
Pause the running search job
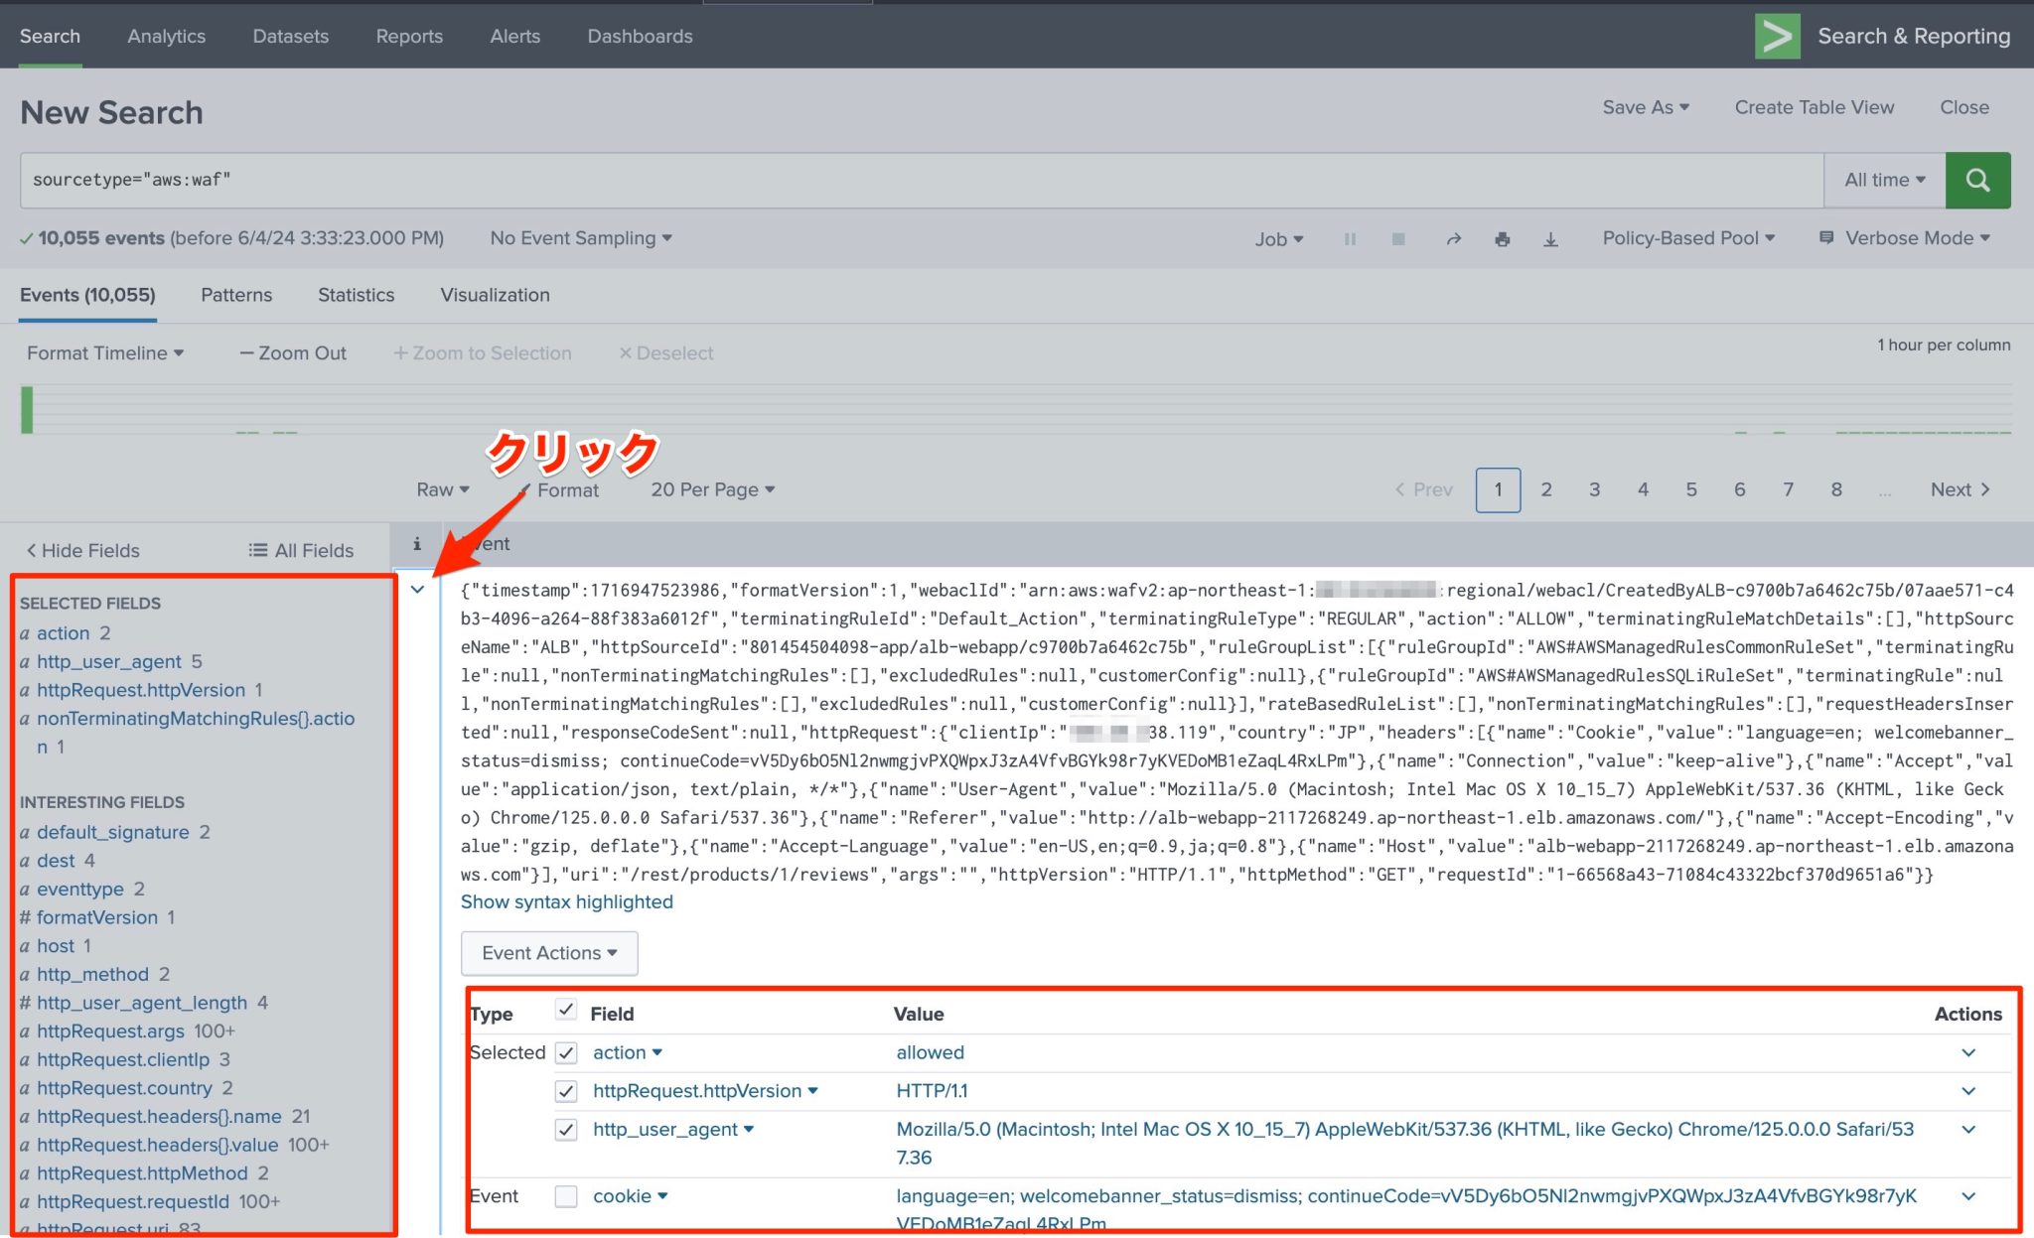tap(1350, 238)
